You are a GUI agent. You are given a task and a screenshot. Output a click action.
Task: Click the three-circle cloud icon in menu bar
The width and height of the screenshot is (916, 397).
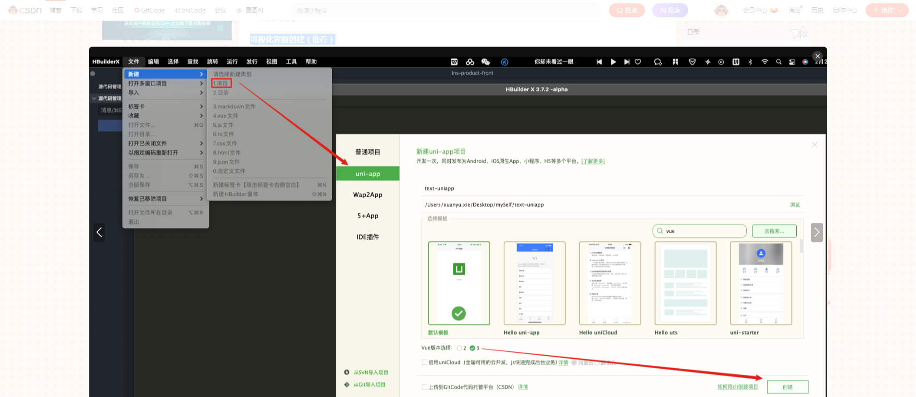point(470,62)
